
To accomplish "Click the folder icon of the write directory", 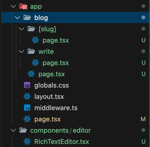I will point(31,51).
